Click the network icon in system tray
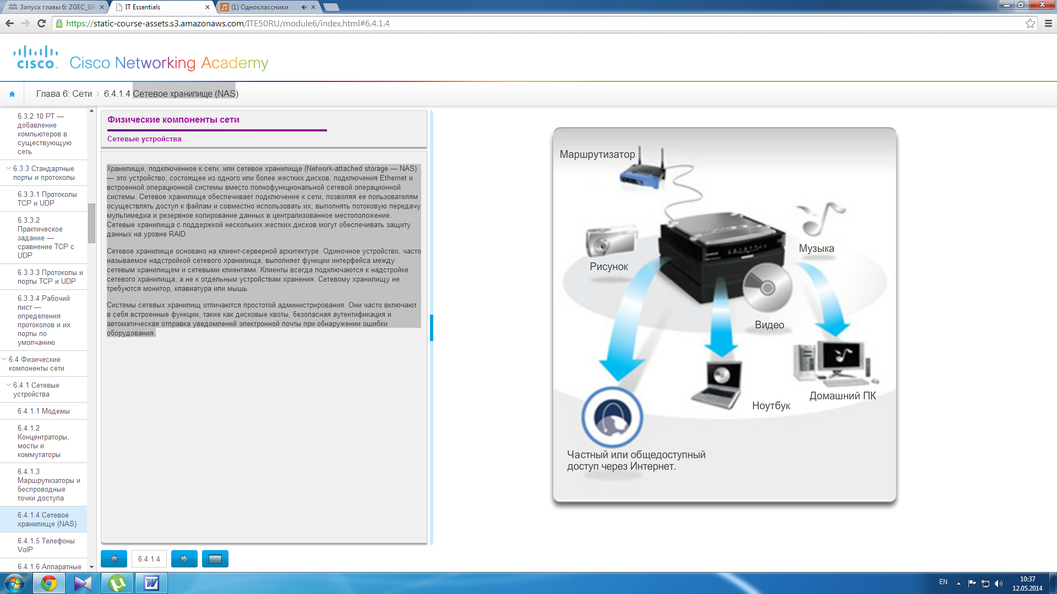 coord(985,584)
